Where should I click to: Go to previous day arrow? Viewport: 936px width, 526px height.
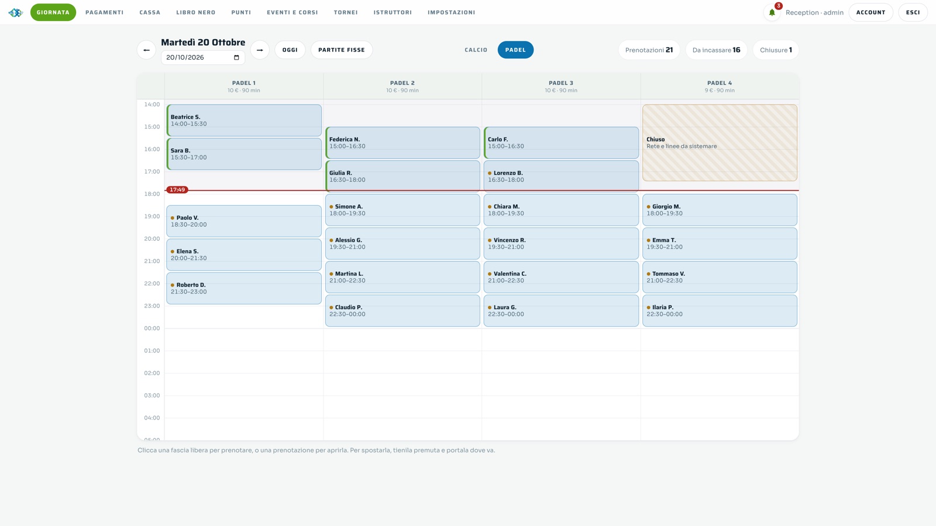tap(146, 50)
